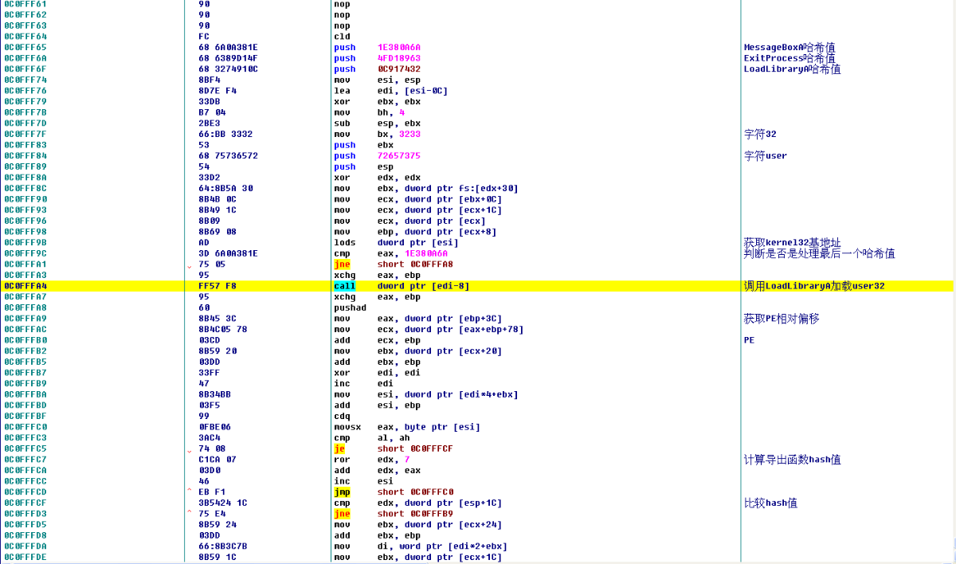Select the inc edi instruction
956x564 pixels.
[x=364, y=384]
